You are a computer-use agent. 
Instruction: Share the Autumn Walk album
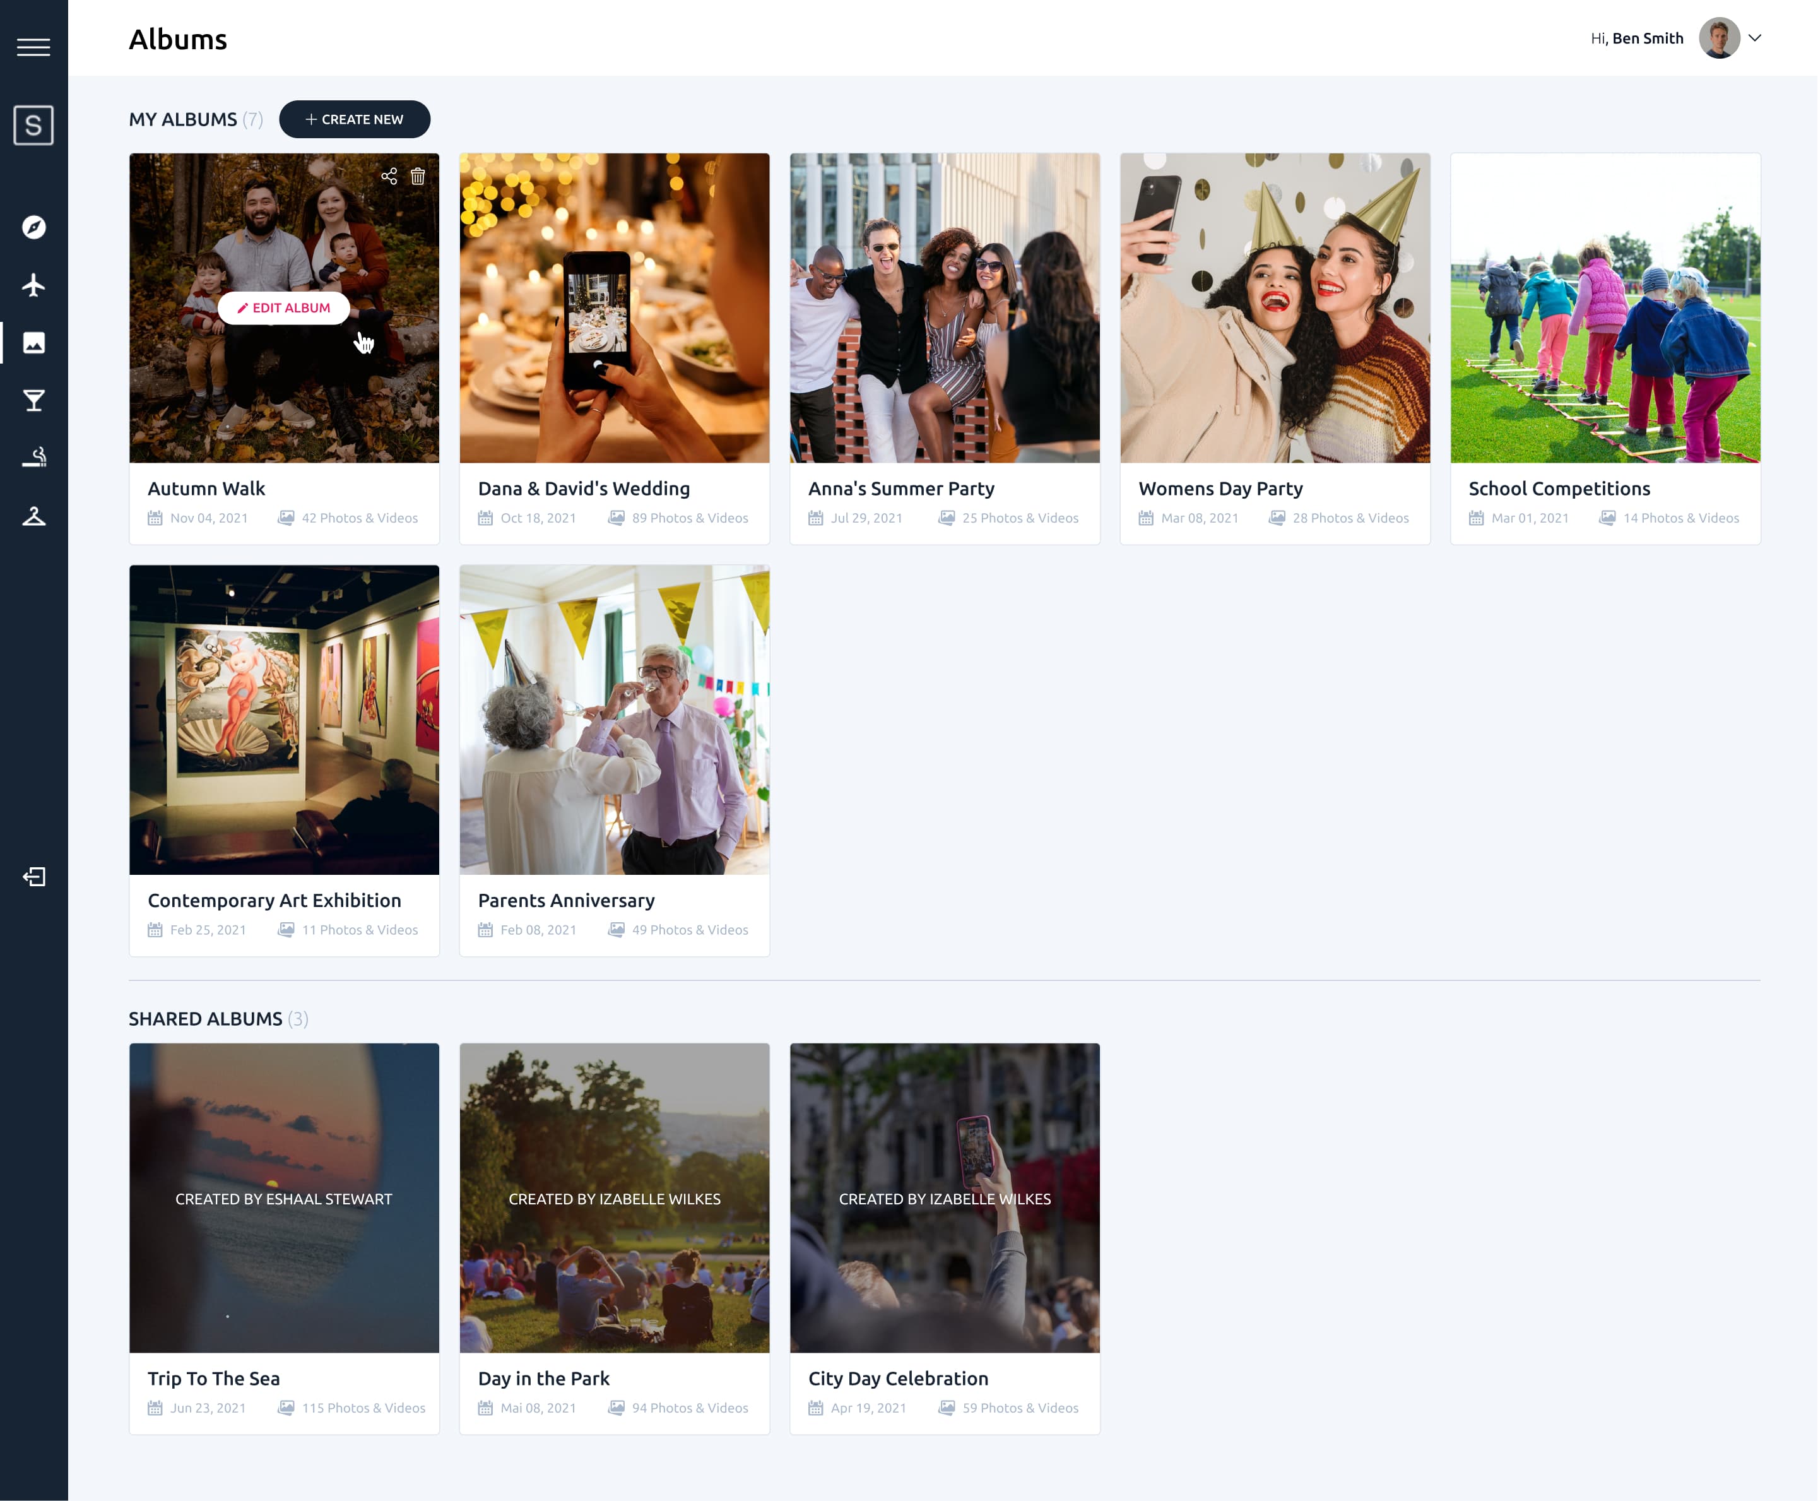point(389,176)
